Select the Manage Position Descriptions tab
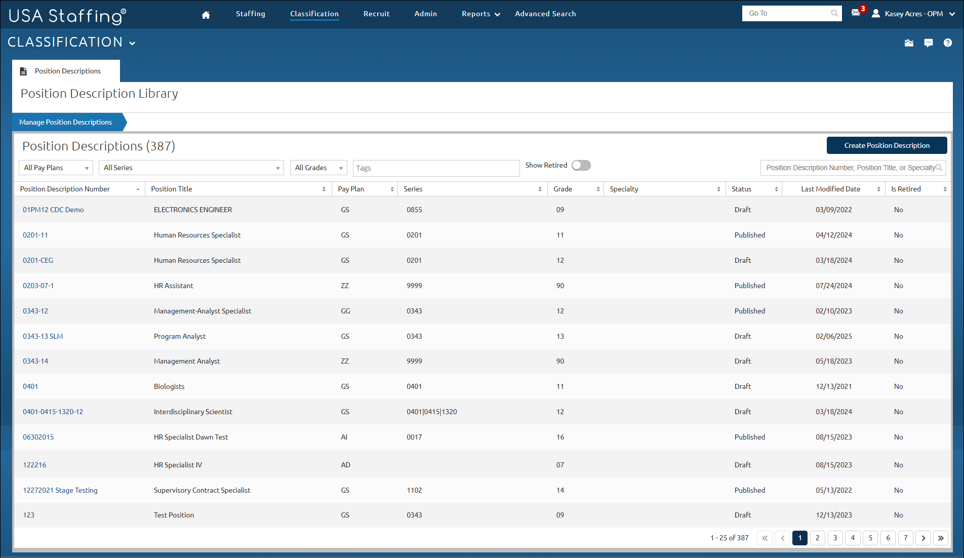The width and height of the screenshot is (964, 558). point(65,122)
